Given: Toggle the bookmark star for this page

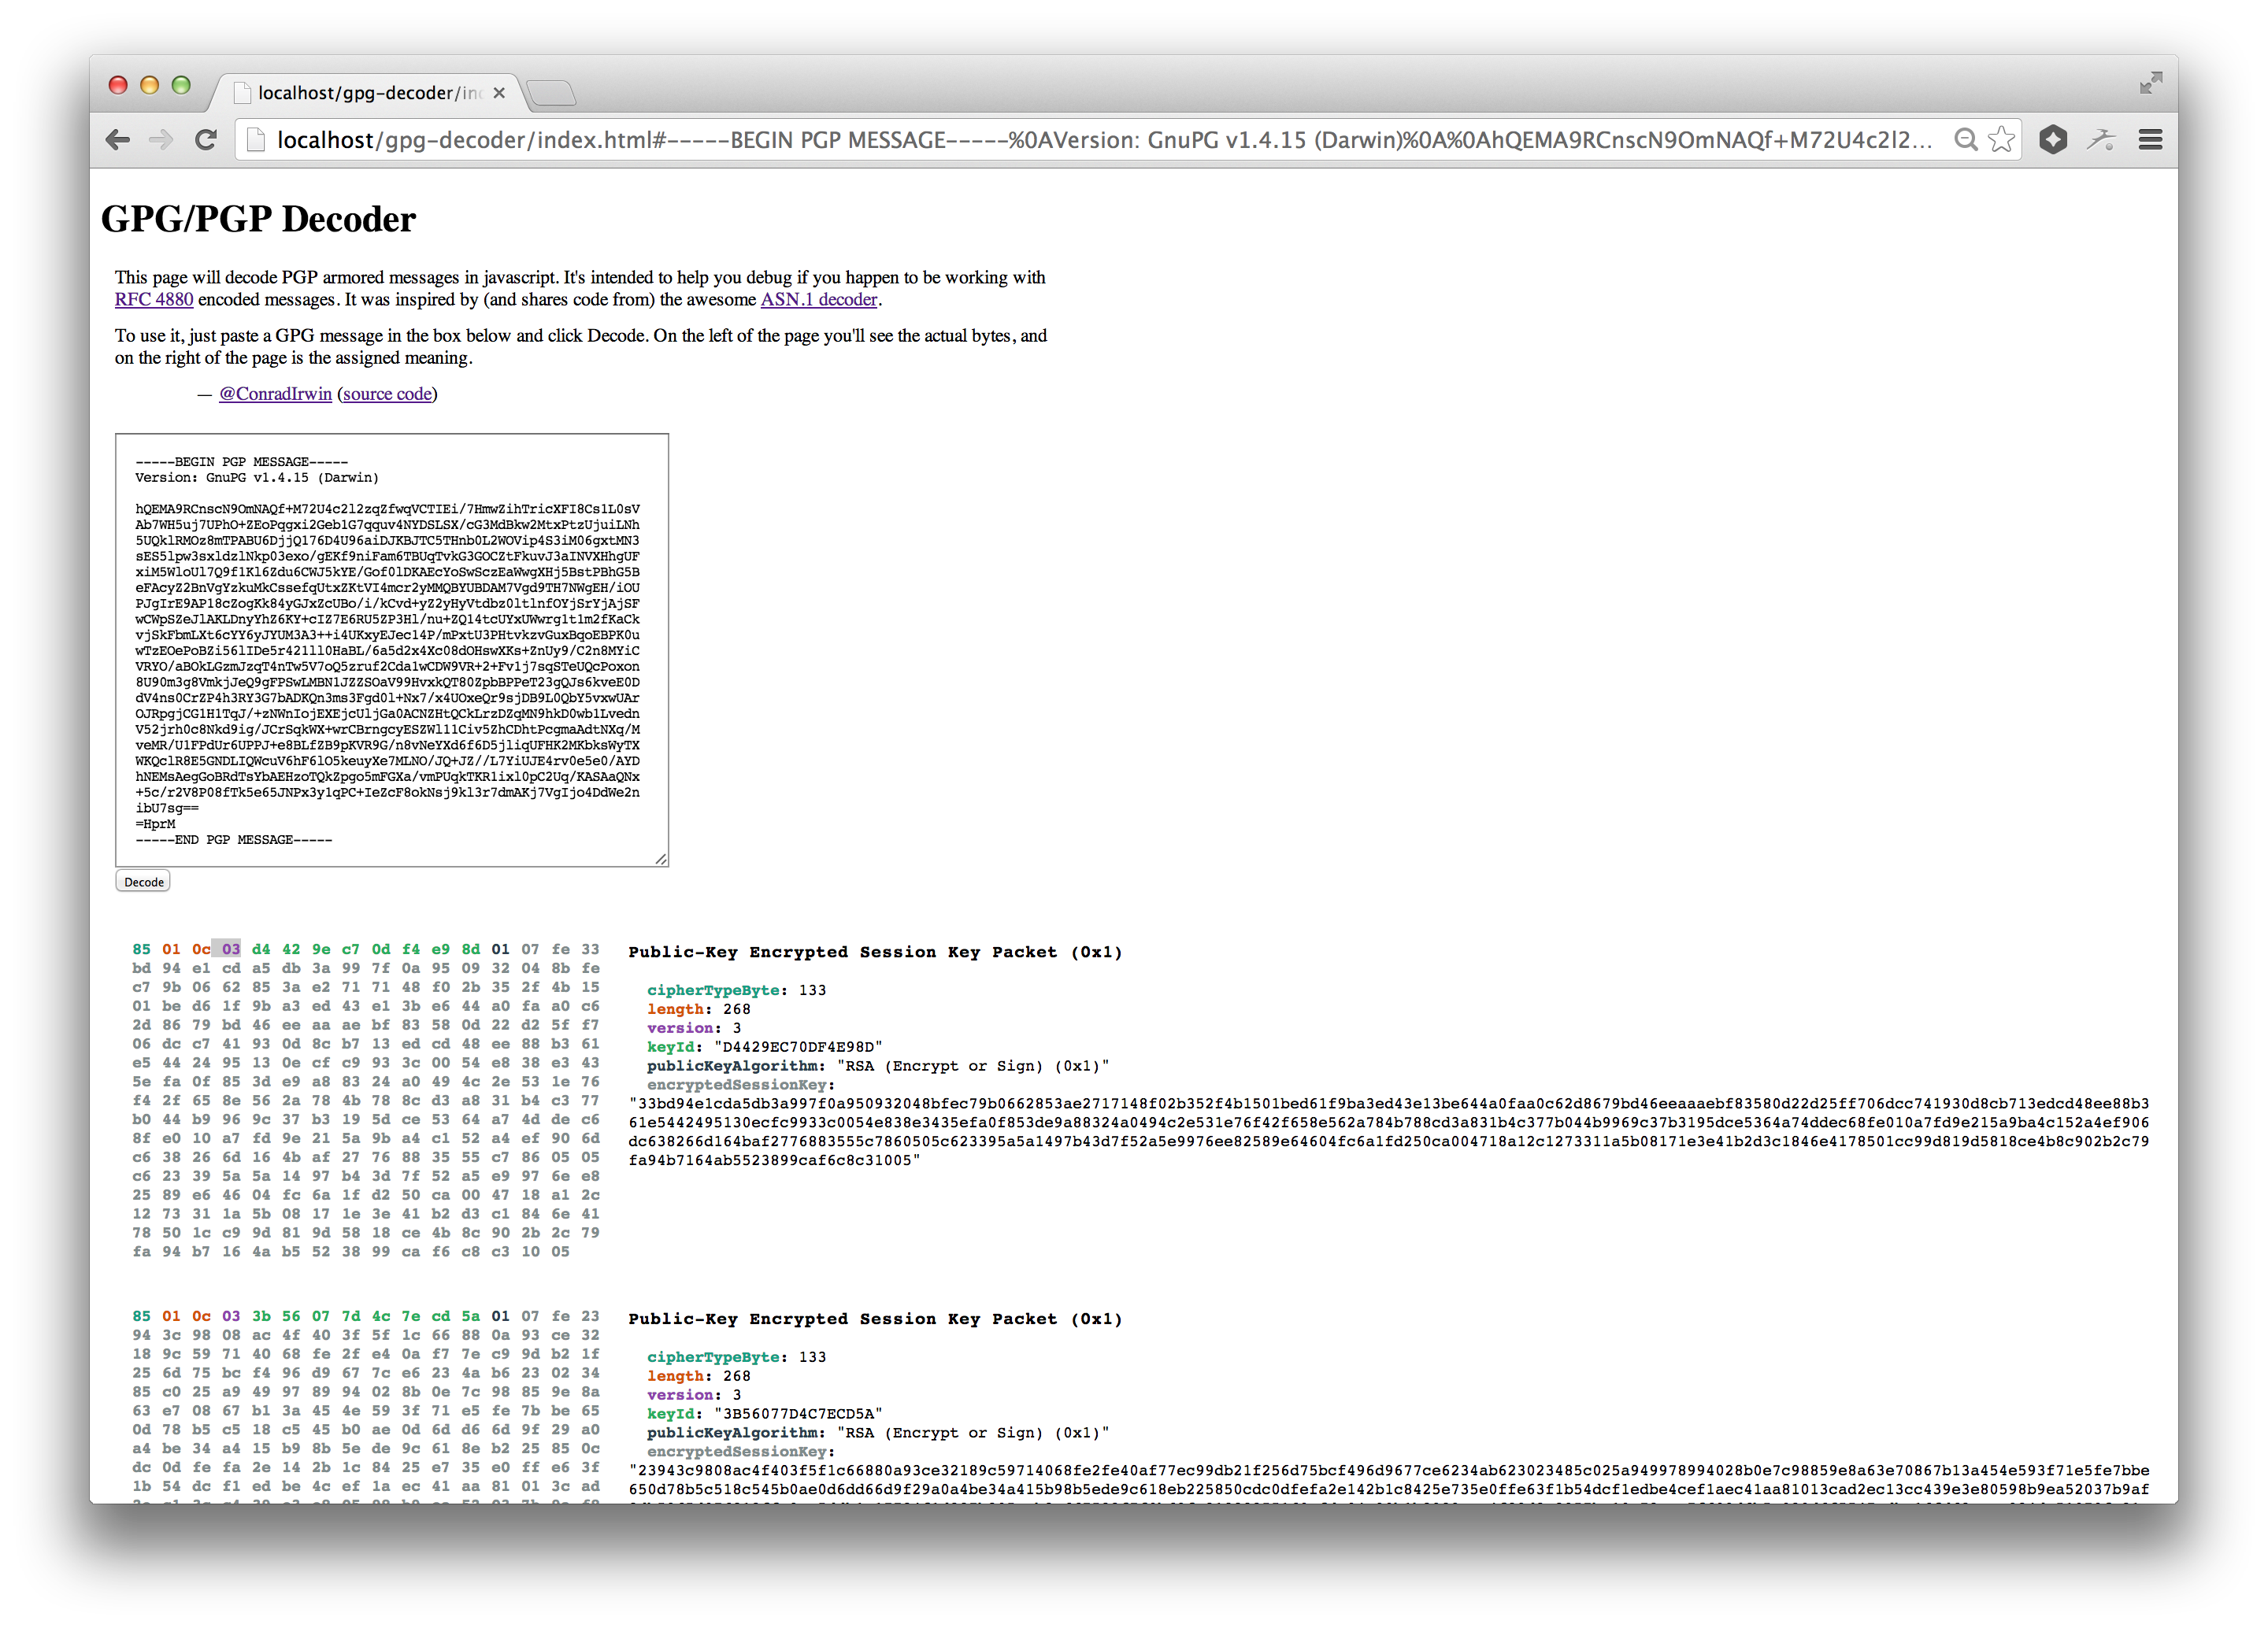Looking at the screenshot, I should [x=2002, y=140].
